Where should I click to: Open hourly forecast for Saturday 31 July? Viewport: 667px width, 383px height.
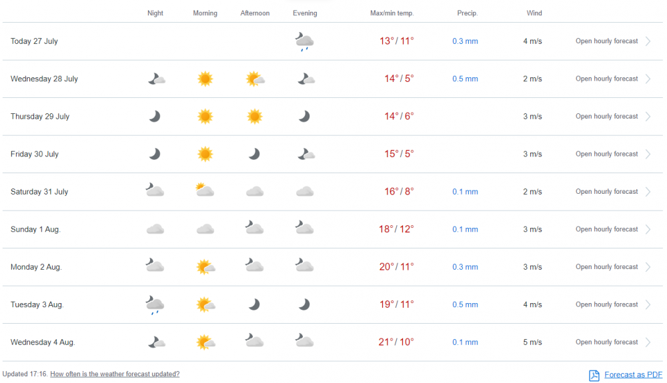click(x=606, y=192)
